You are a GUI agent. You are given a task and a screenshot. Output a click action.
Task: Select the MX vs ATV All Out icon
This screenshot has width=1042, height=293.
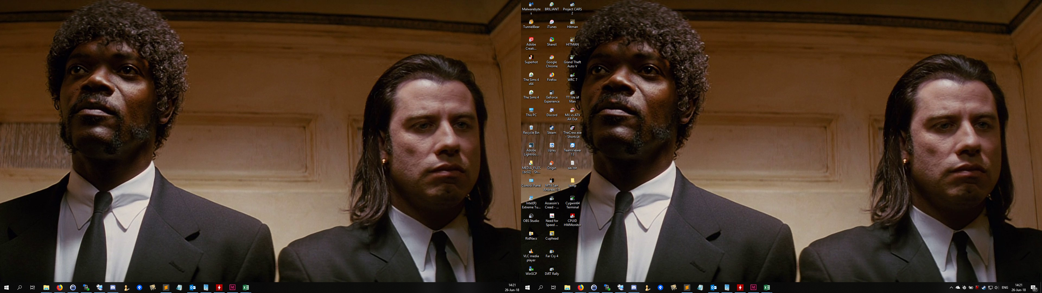(x=572, y=114)
